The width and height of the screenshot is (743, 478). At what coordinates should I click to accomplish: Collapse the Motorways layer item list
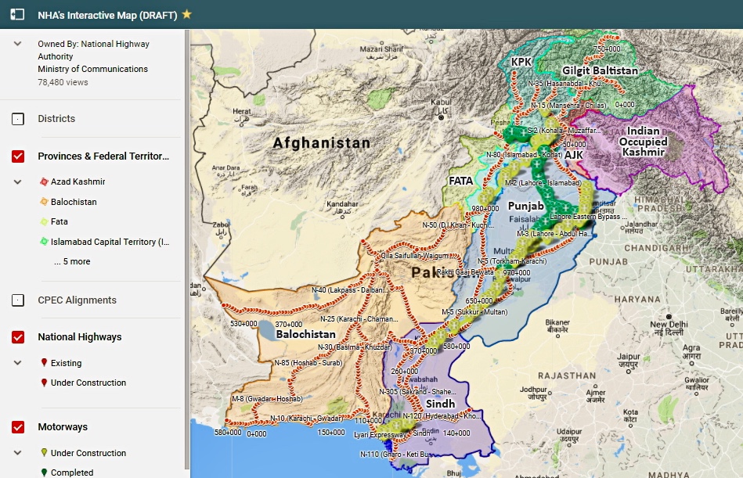pyautogui.click(x=17, y=453)
